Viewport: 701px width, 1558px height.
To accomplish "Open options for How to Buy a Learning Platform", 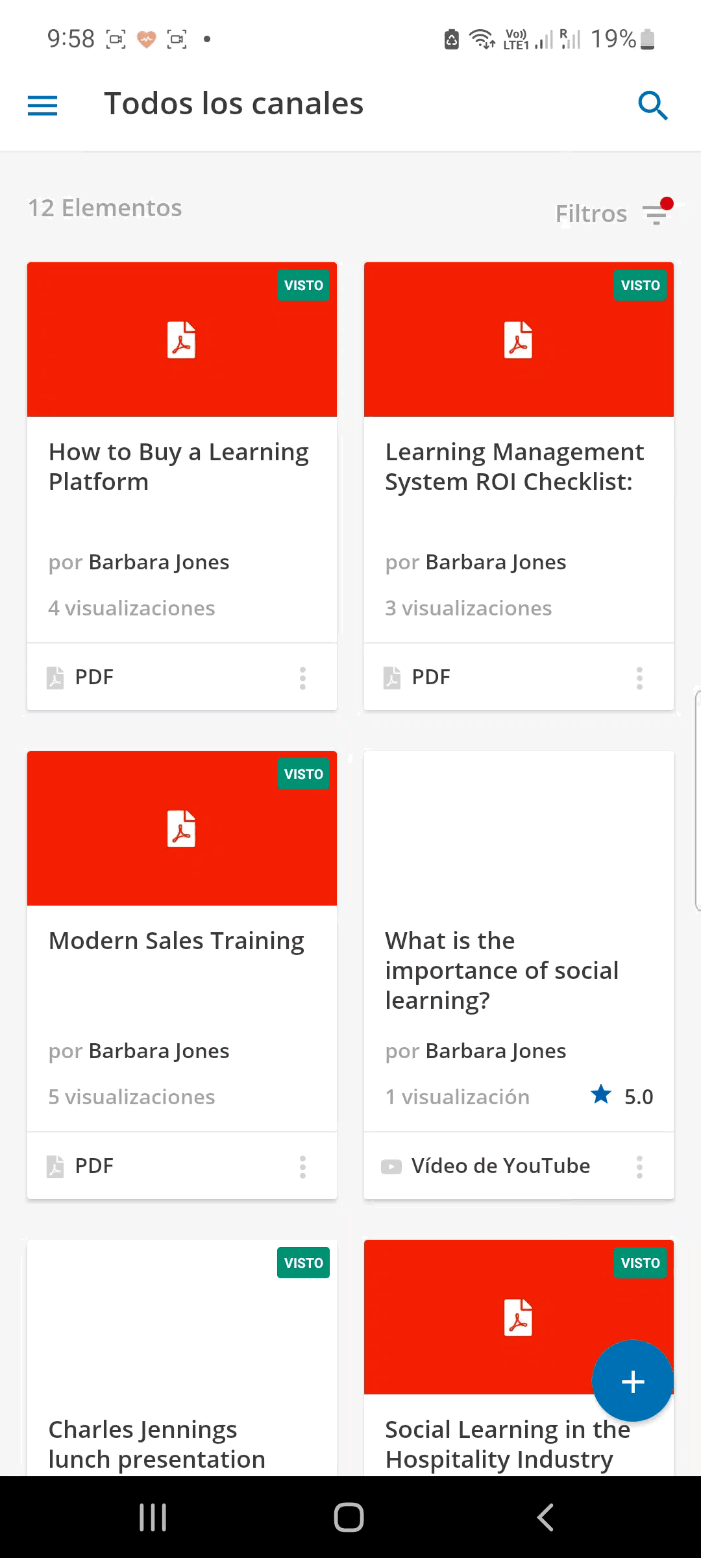I will (x=302, y=678).
